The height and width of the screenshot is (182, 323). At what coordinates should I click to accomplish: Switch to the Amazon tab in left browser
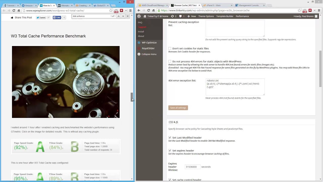coord(29,5)
